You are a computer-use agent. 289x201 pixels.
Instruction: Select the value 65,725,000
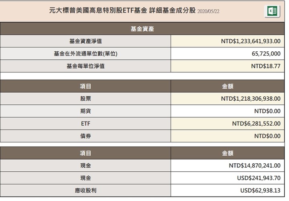point(266,54)
